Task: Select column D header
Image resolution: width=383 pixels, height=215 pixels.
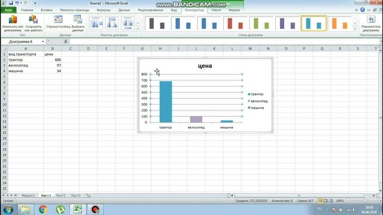Action: tap(89, 48)
